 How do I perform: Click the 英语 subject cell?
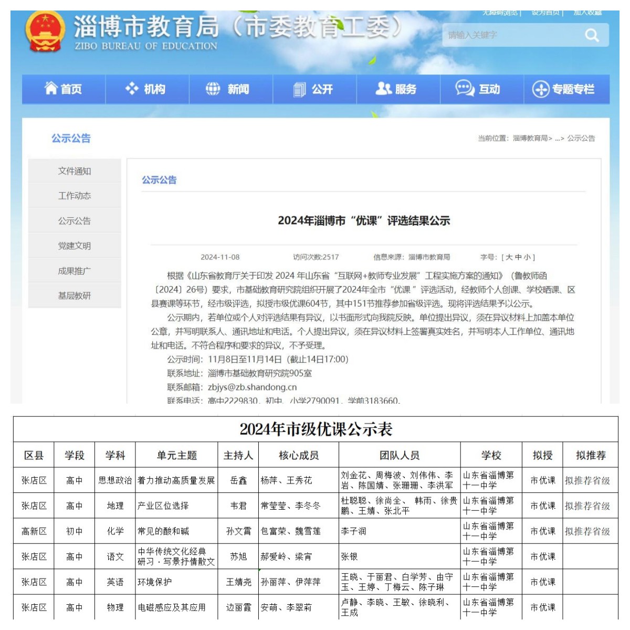[x=115, y=582]
